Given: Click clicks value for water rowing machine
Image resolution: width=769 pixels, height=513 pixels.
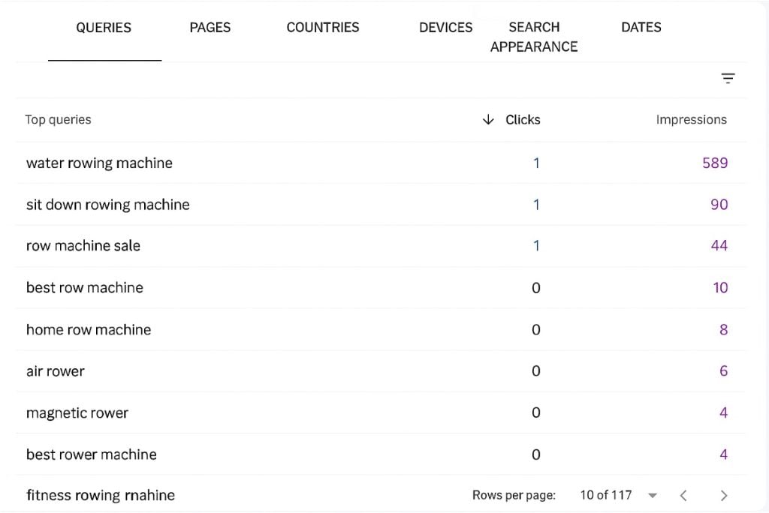Looking at the screenshot, I should (536, 163).
